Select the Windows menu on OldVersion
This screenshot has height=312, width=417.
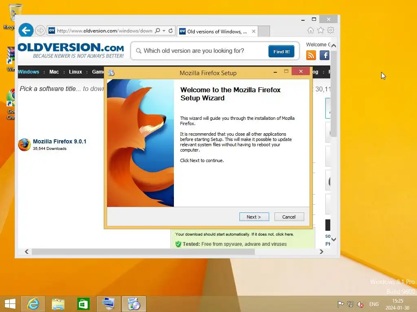[x=29, y=71]
